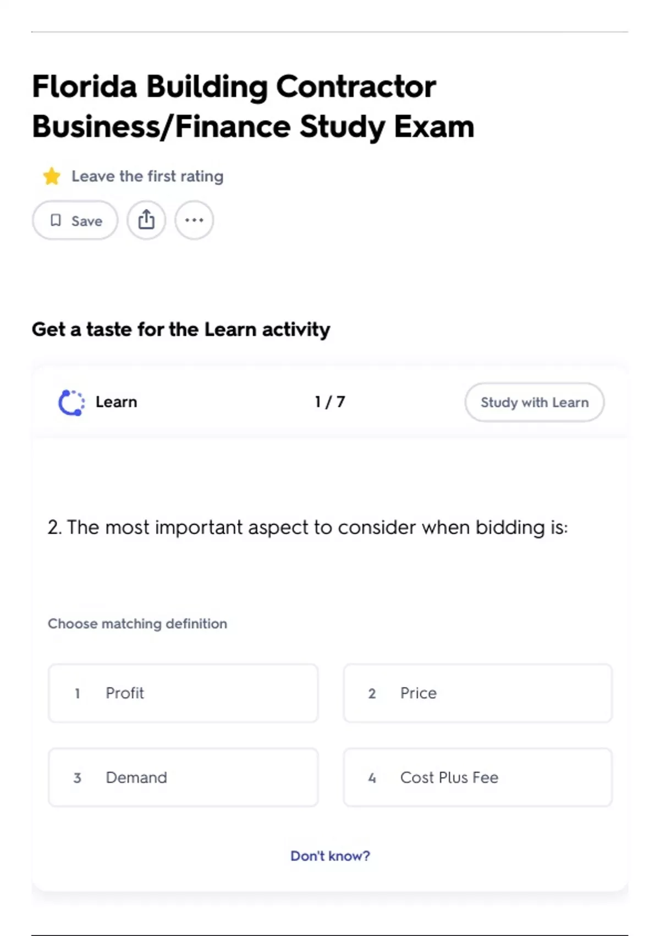This screenshot has width=660, height=936.
Task: Click the 'Don't know?' link
Action: pyautogui.click(x=330, y=856)
